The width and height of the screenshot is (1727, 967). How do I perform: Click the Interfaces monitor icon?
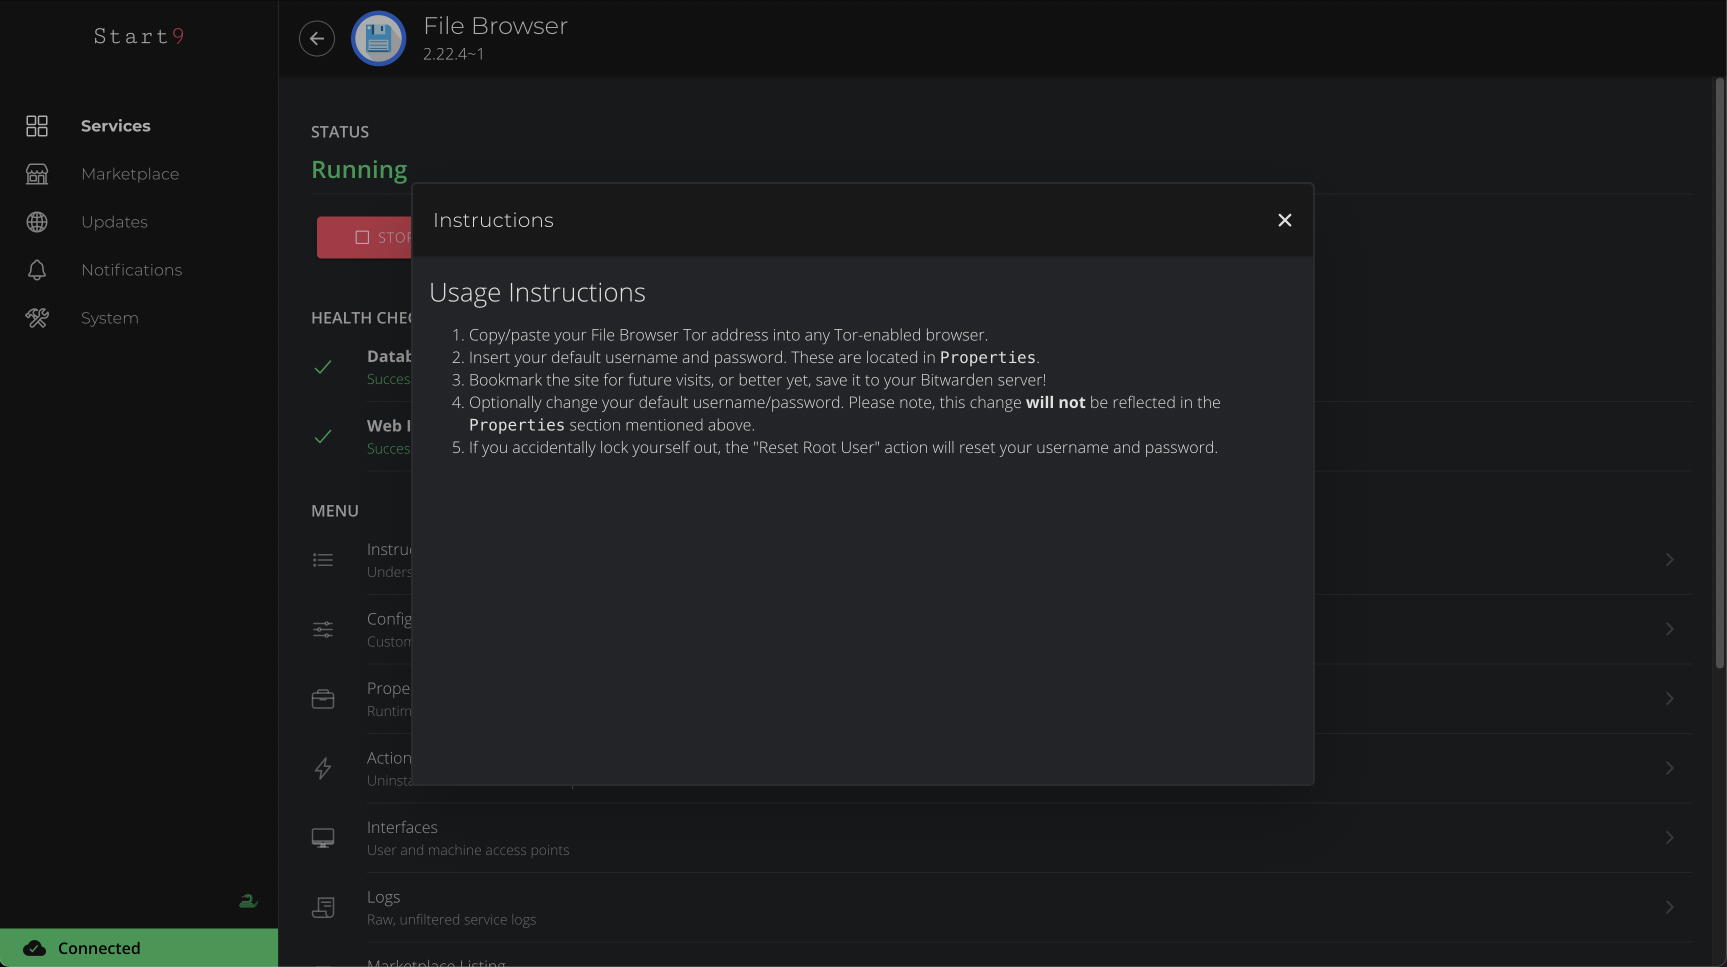(x=322, y=837)
